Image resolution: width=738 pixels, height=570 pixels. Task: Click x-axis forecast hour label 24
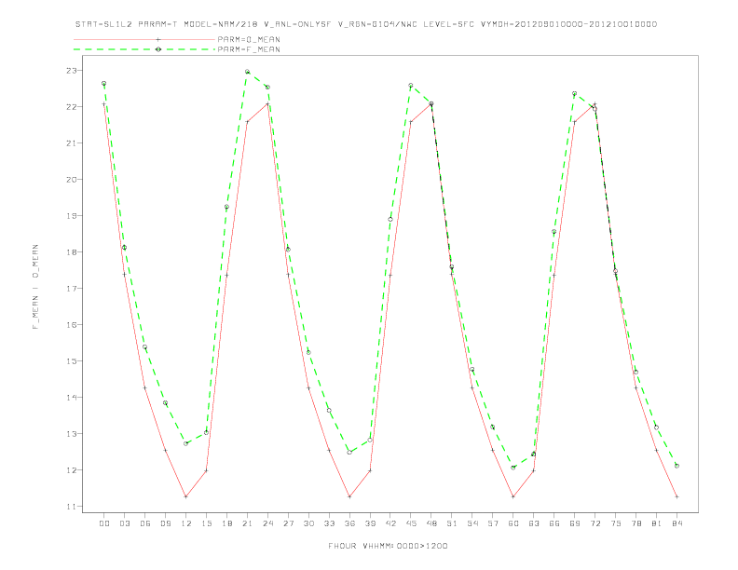(267, 523)
